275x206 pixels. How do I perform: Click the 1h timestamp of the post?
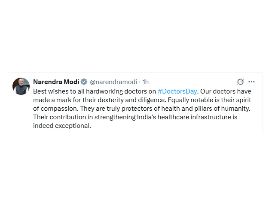coord(145,82)
